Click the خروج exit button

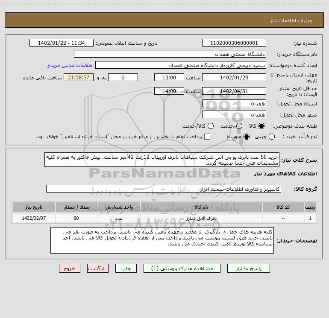70,268
